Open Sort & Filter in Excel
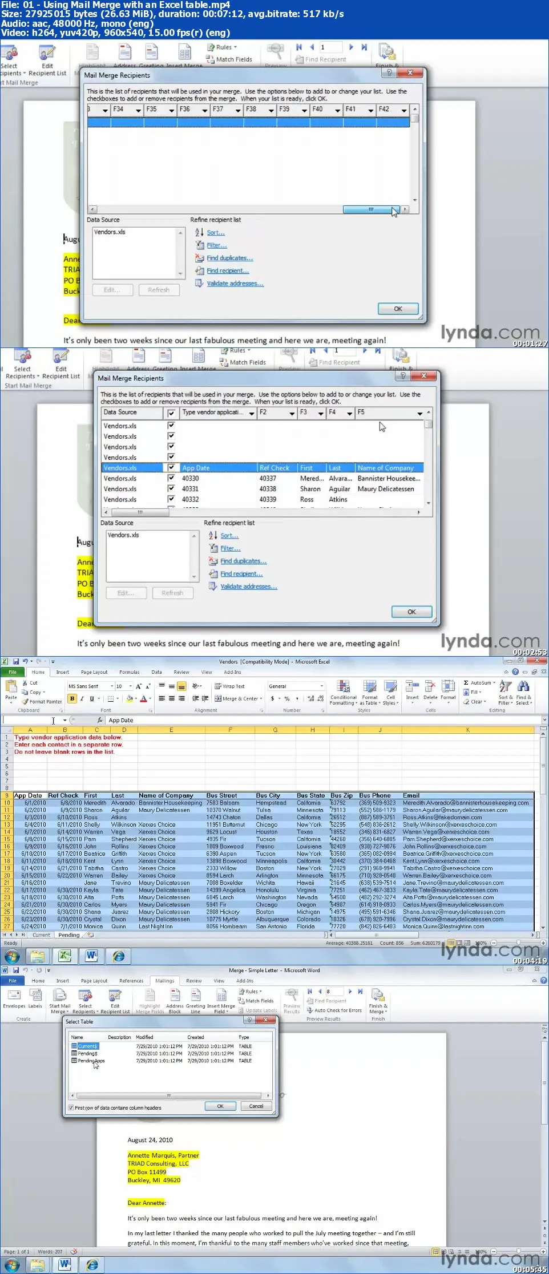Image resolution: width=549 pixels, height=1274 pixels. click(x=506, y=693)
